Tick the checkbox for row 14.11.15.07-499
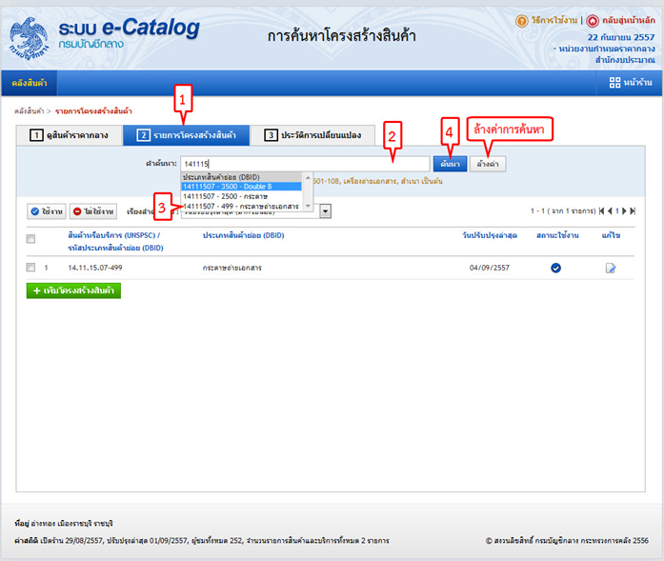Screen dimensions: 664x561 [30, 267]
